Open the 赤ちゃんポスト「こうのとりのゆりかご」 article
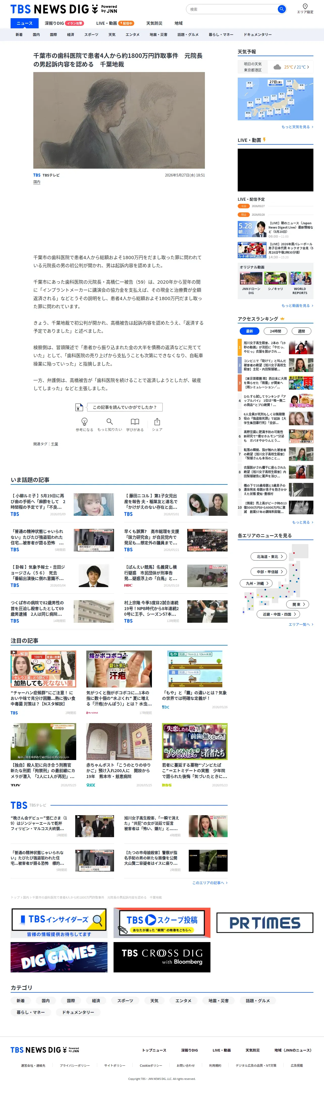324x1114 pixels. (119, 755)
